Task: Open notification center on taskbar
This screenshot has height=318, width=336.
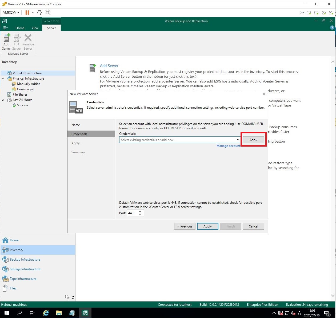Action: tap(327, 313)
